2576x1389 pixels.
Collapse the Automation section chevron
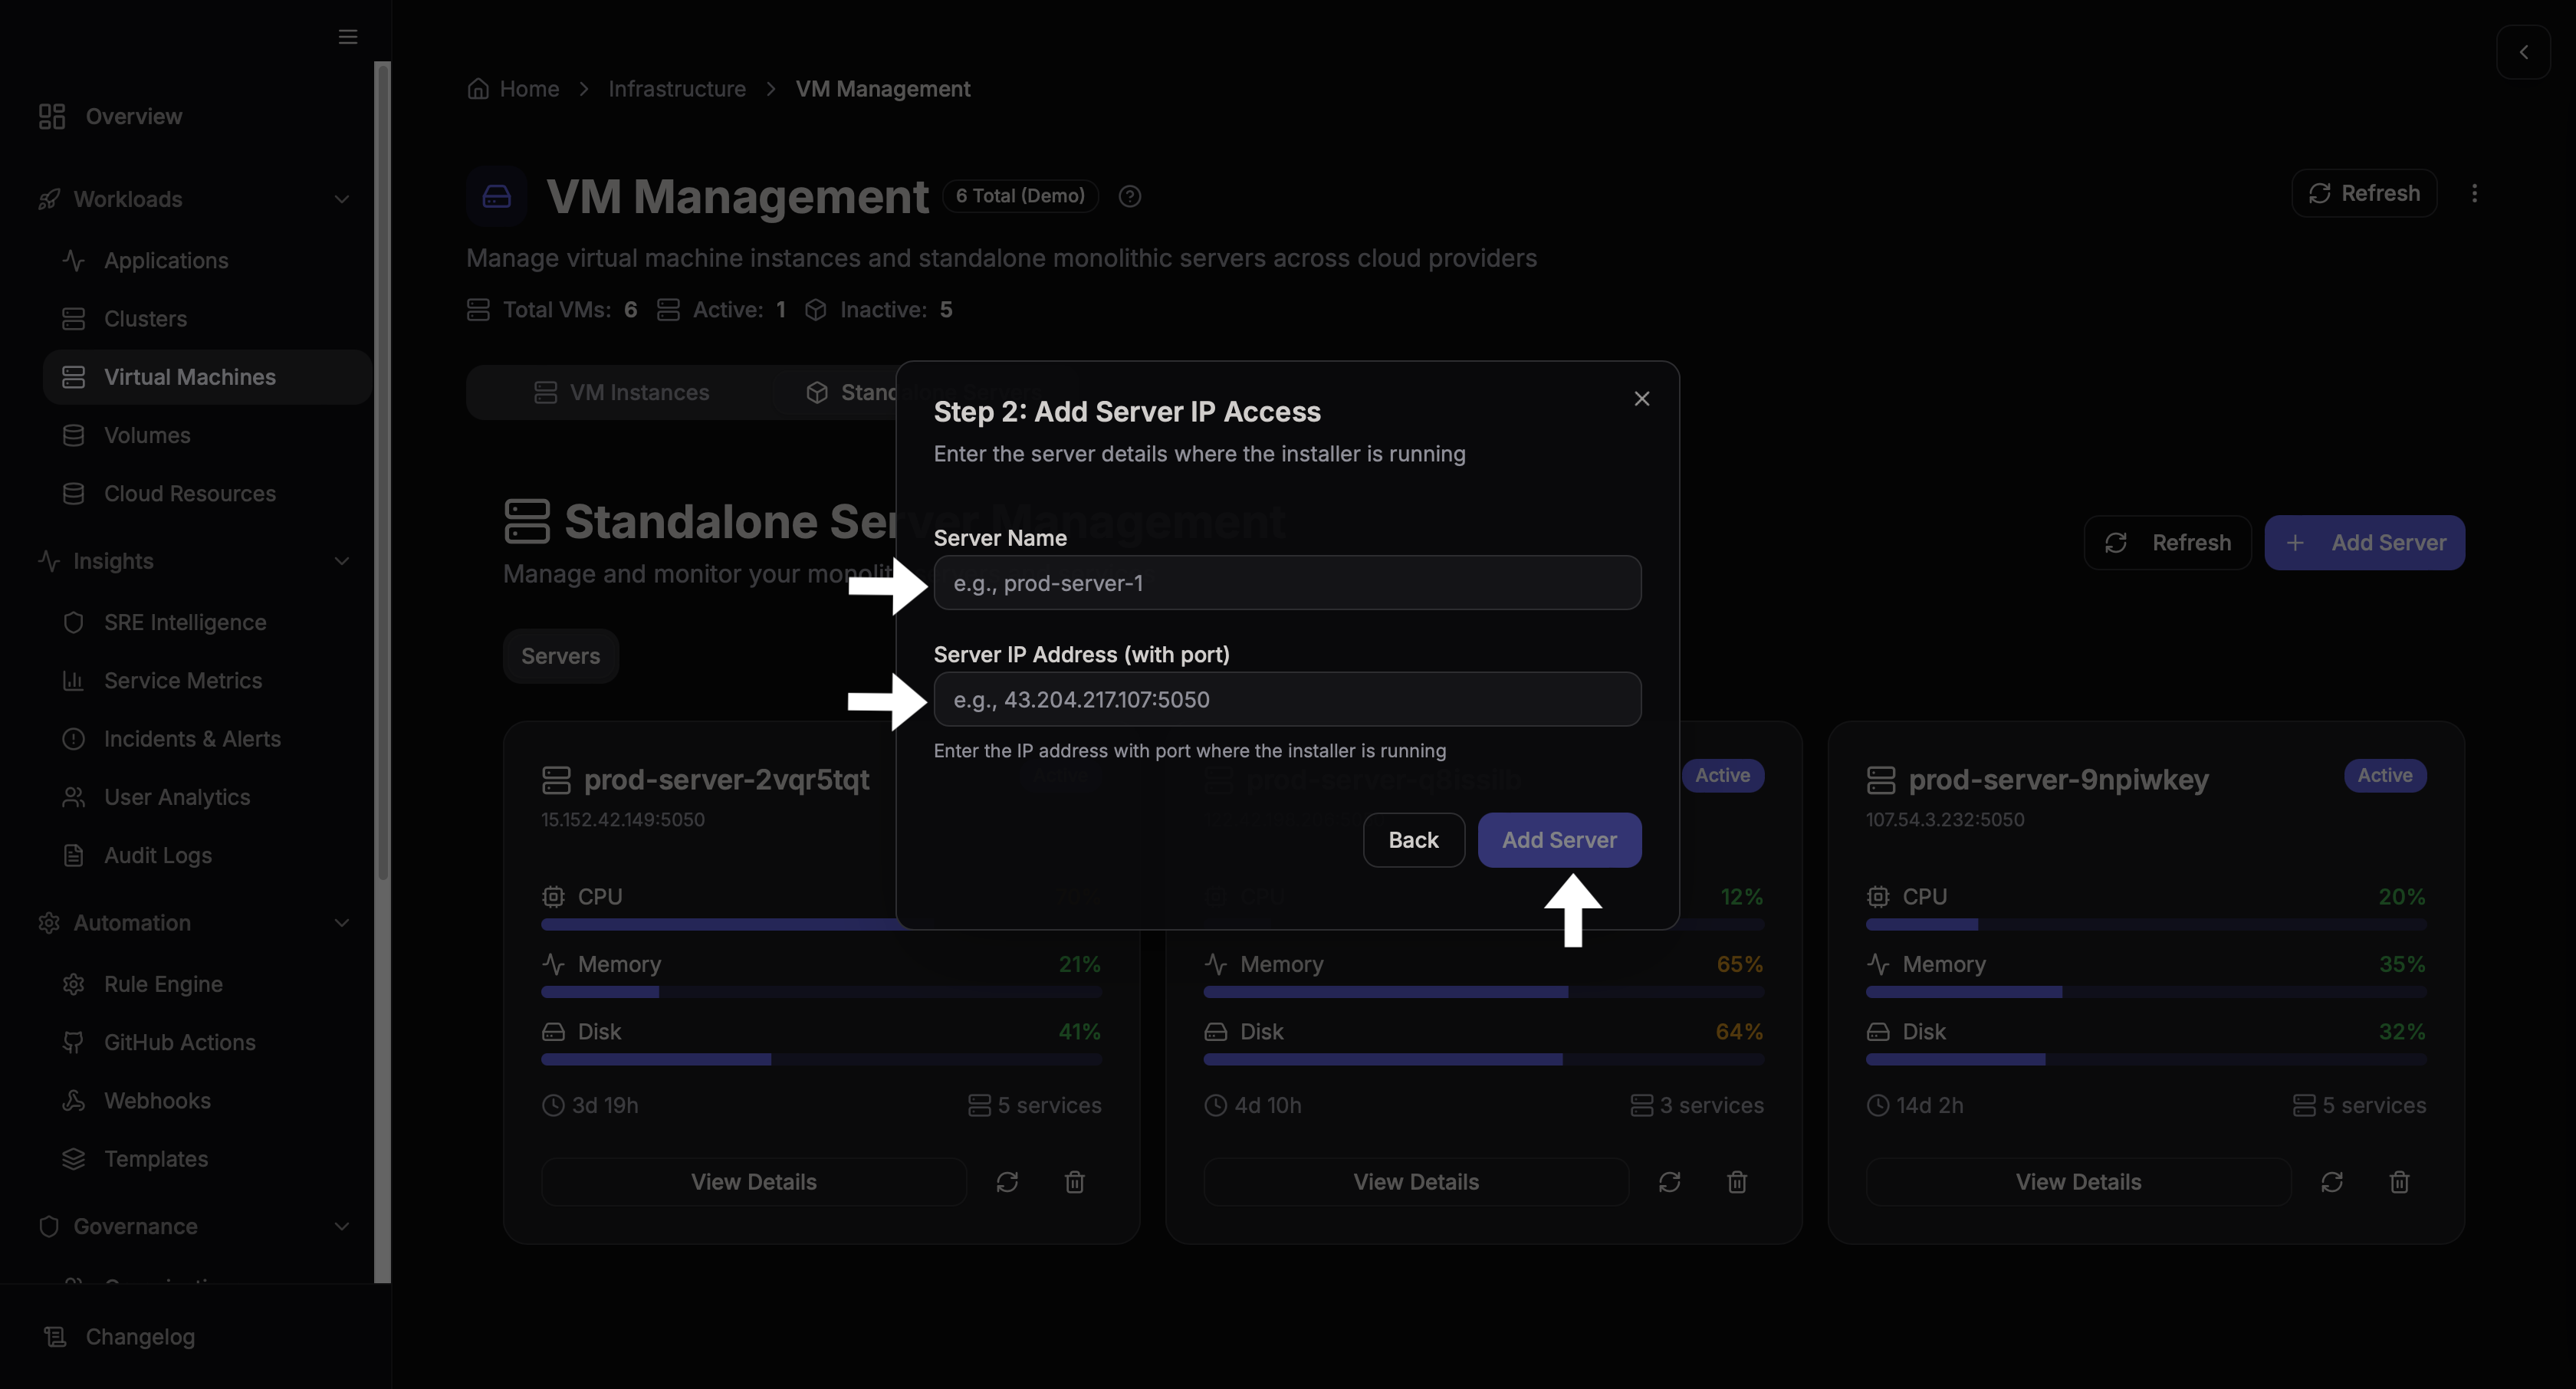pyautogui.click(x=342, y=923)
